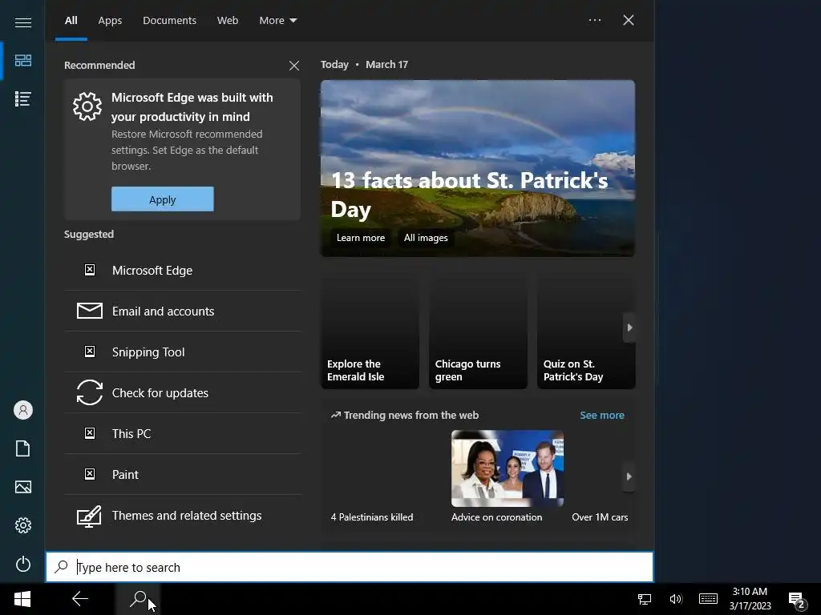The image size is (821, 615).
Task: Open the network status tray icon
Action: (x=645, y=599)
